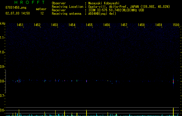Click the strong meteor echo near 1500
This screenshot has width=182, height=116.
[x=173, y=81]
